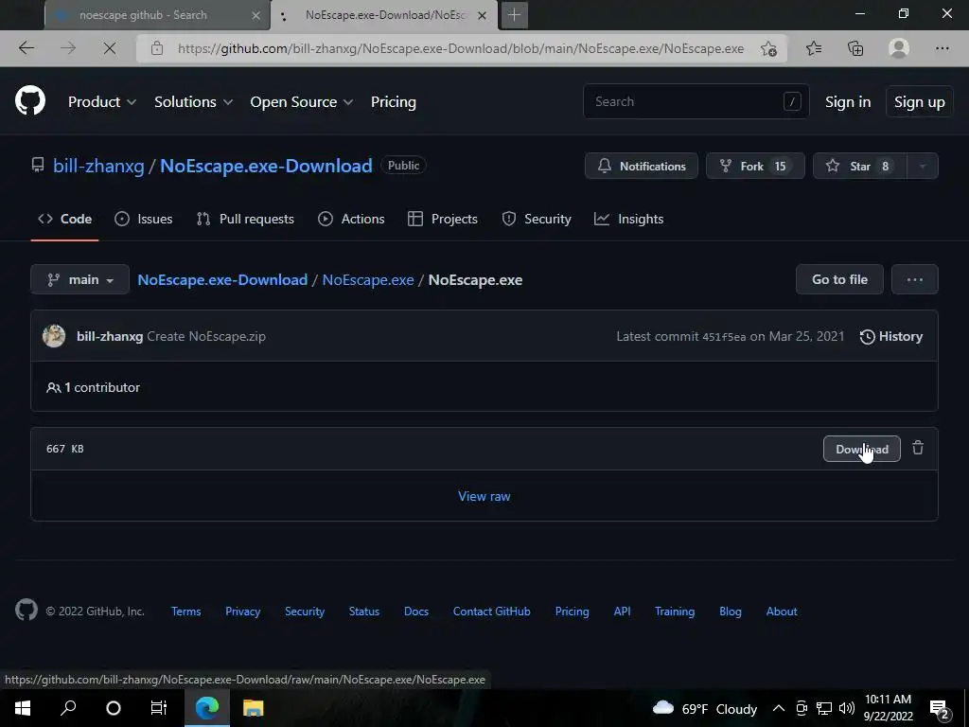Star the repository
The height and width of the screenshot is (727, 969).
click(x=859, y=166)
